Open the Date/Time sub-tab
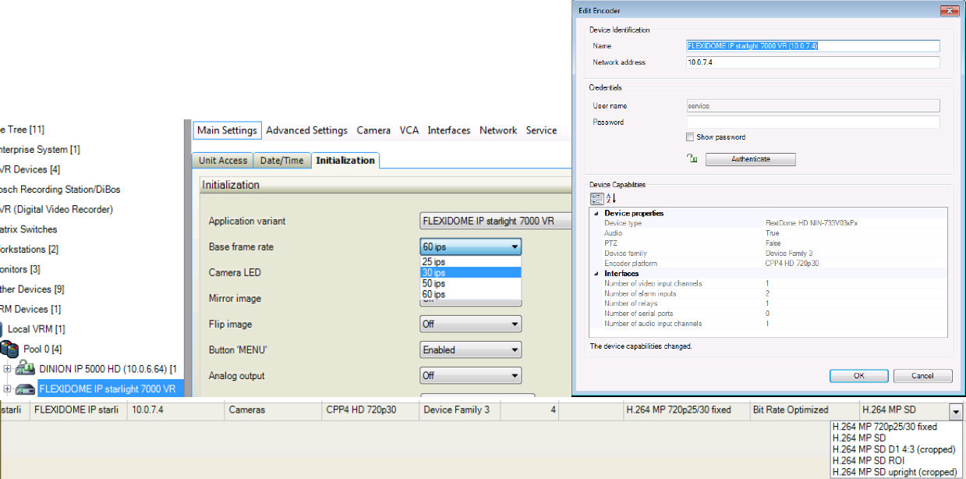The image size is (966, 479). (281, 161)
